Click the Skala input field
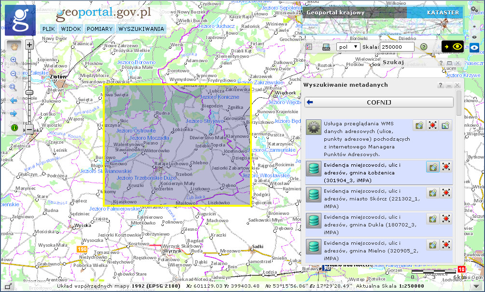This screenshot has width=485, height=292. [397, 47]
